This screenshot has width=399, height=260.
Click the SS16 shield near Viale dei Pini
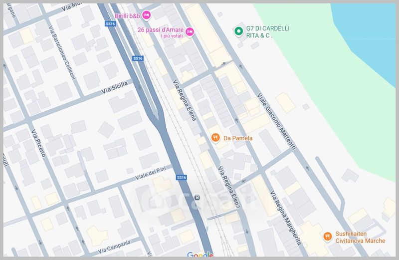click(x=182, y=177)
